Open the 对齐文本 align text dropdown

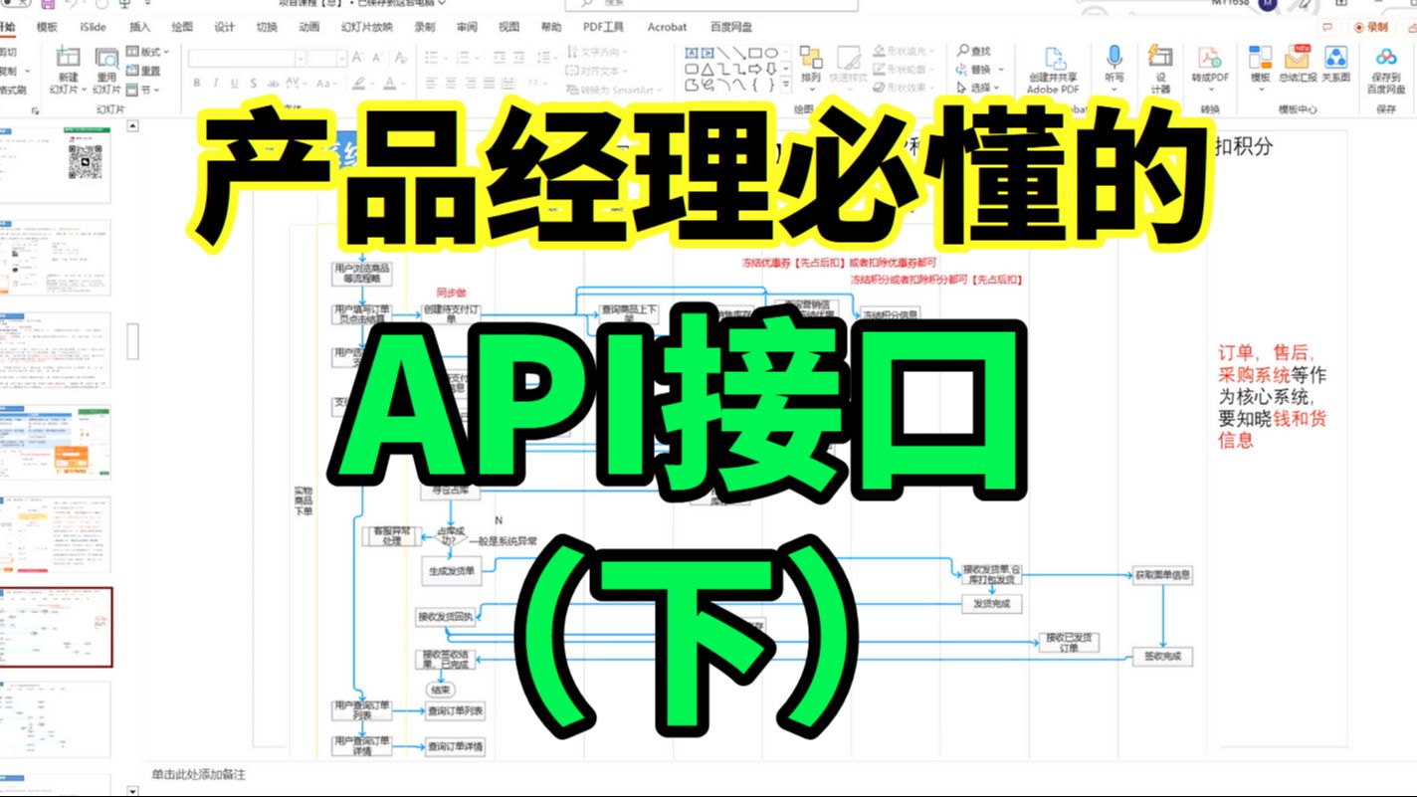(597, 71)
